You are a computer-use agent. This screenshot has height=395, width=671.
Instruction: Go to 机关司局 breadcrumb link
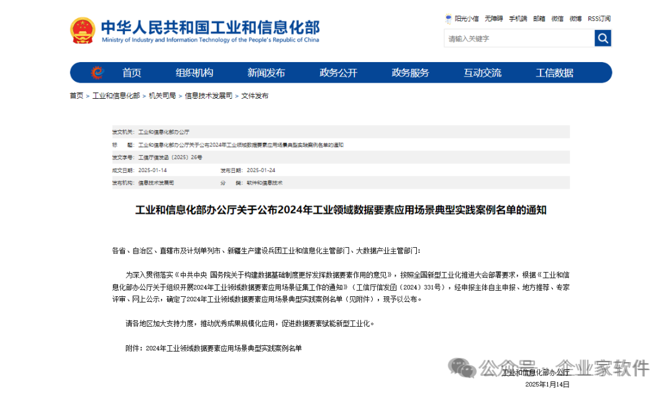[162, 96]
